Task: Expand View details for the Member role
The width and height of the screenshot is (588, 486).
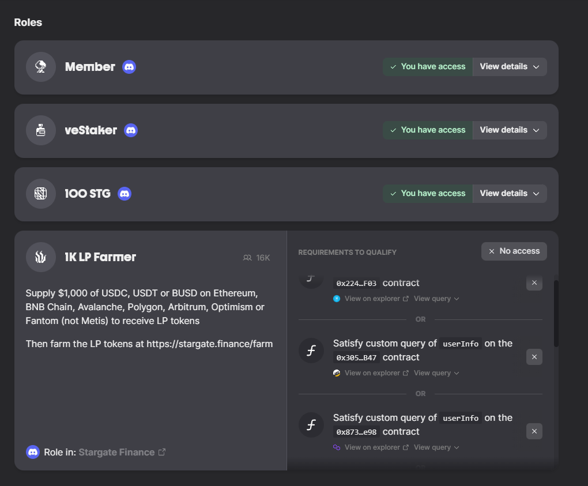Action: coord(510,67)
